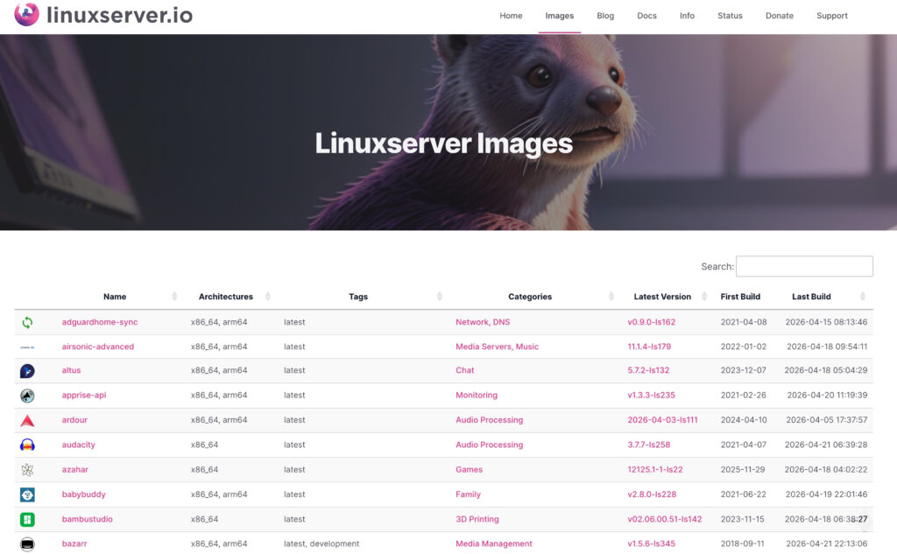Click the linuxserver.io logo icon
The image size is (897, 554).
pos(26,15)
